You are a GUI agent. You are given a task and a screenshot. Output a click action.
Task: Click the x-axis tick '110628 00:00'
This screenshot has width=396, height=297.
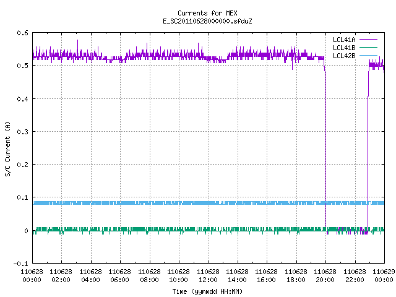tap(32, 275)
